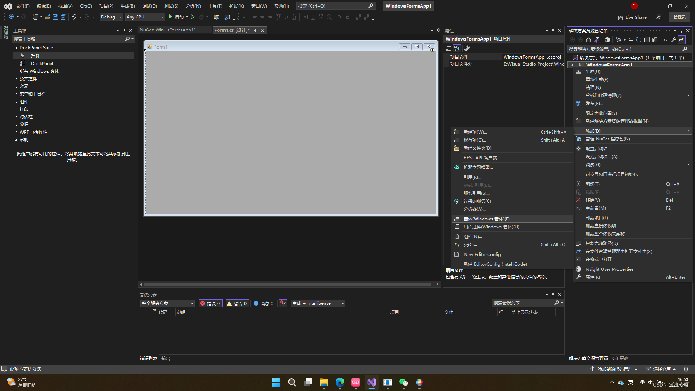Click the property pages wrench icon
695x391 pixels.
pos(467,48)
